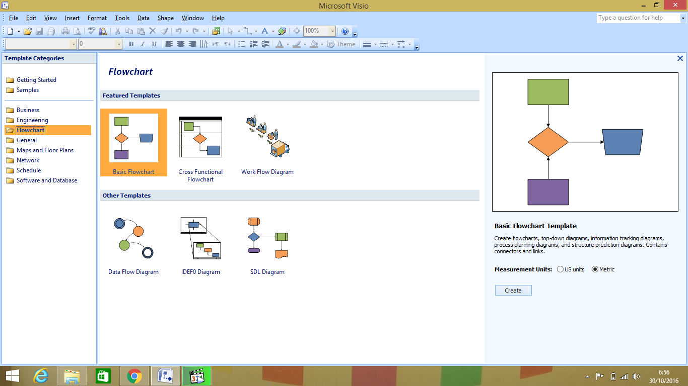Select the Engineering template category

[32, 120]
